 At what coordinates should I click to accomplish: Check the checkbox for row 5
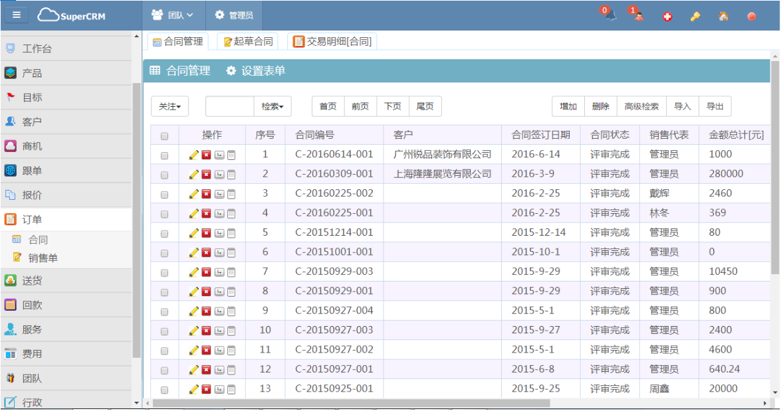coord(164,234)
